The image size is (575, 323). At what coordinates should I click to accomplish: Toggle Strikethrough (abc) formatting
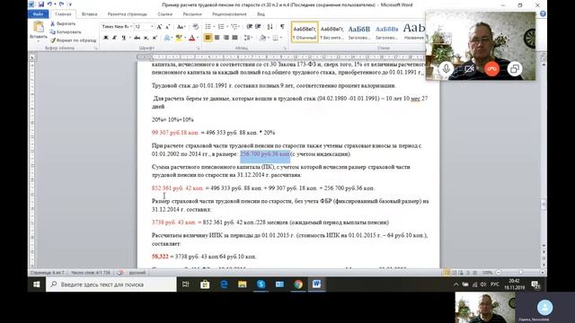[137, 38]
